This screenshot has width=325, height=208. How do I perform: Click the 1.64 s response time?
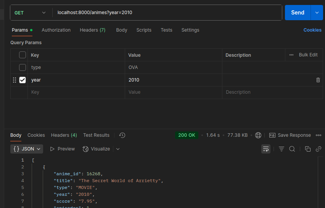point(213,135)
